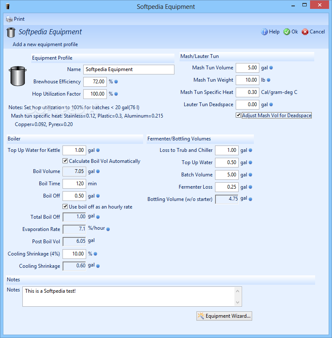The width and height of the screenshot is (332, 338).
Task: Click the Cooling Shrinkage percent field
Action: tap(74, 254)
